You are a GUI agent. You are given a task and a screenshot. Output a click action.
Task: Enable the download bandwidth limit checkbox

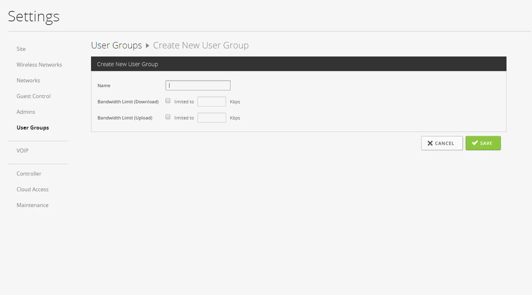[168, 101]
